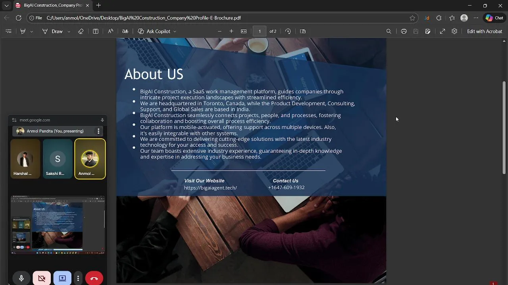508x285 pixels.
Task: Open more options in Meet controls
Action: coord(78,278)
